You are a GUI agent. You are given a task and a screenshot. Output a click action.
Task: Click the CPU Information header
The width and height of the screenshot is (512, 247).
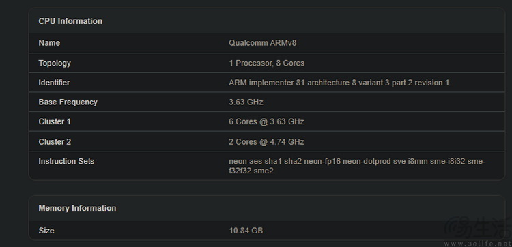(70, 21)
